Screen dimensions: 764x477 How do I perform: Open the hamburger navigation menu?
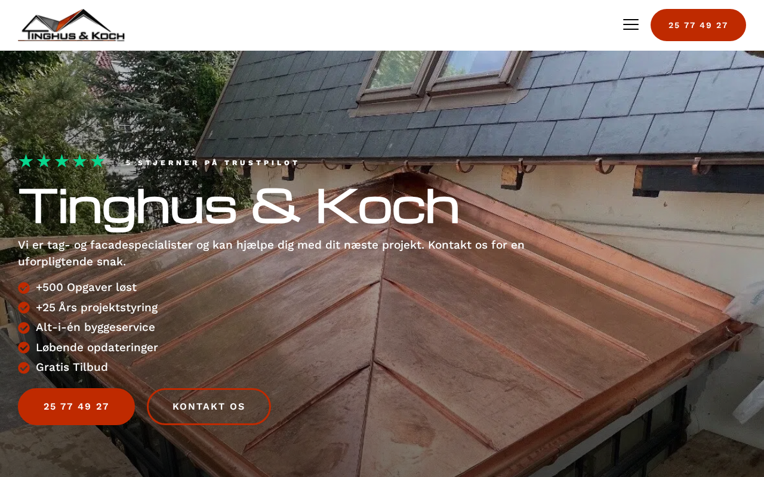[631, 24]
